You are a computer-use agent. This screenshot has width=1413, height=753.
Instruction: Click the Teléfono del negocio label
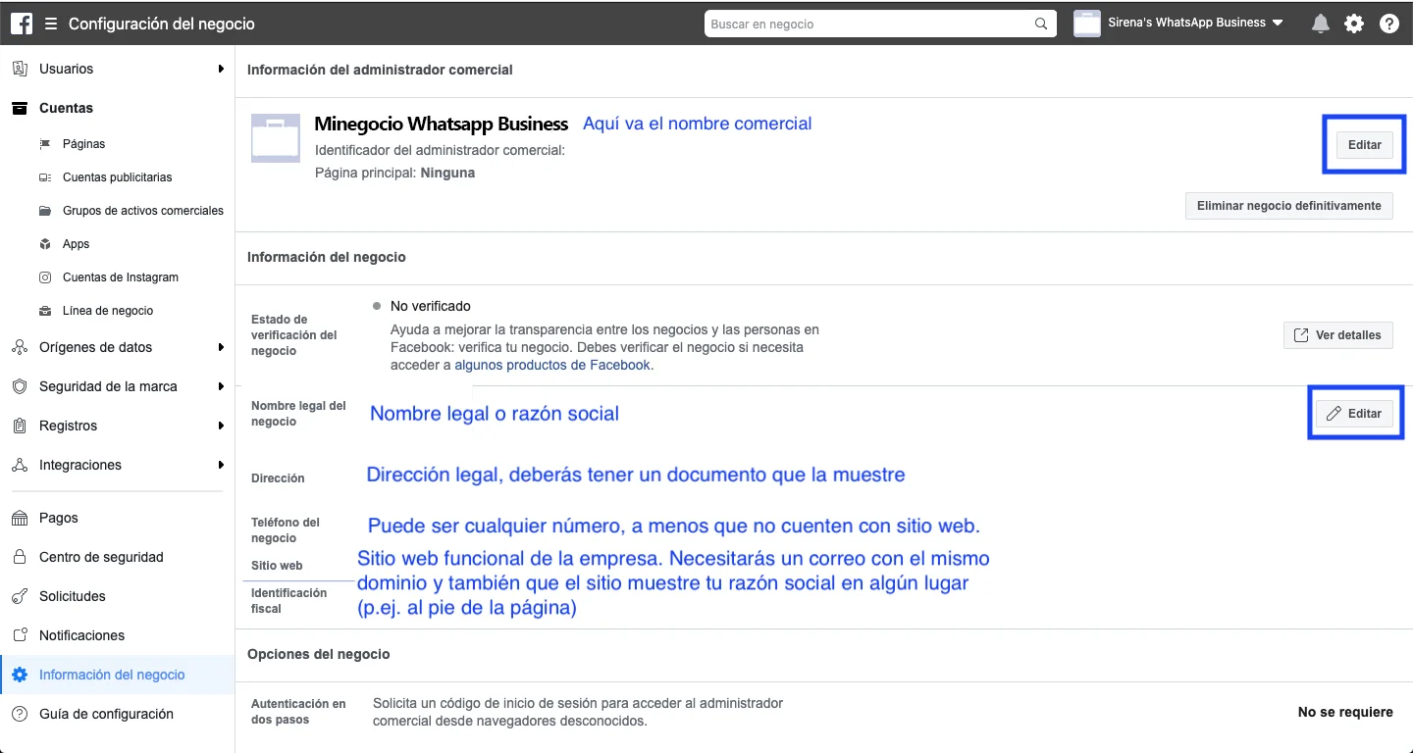pyautogui.click(x=286, y=530)
